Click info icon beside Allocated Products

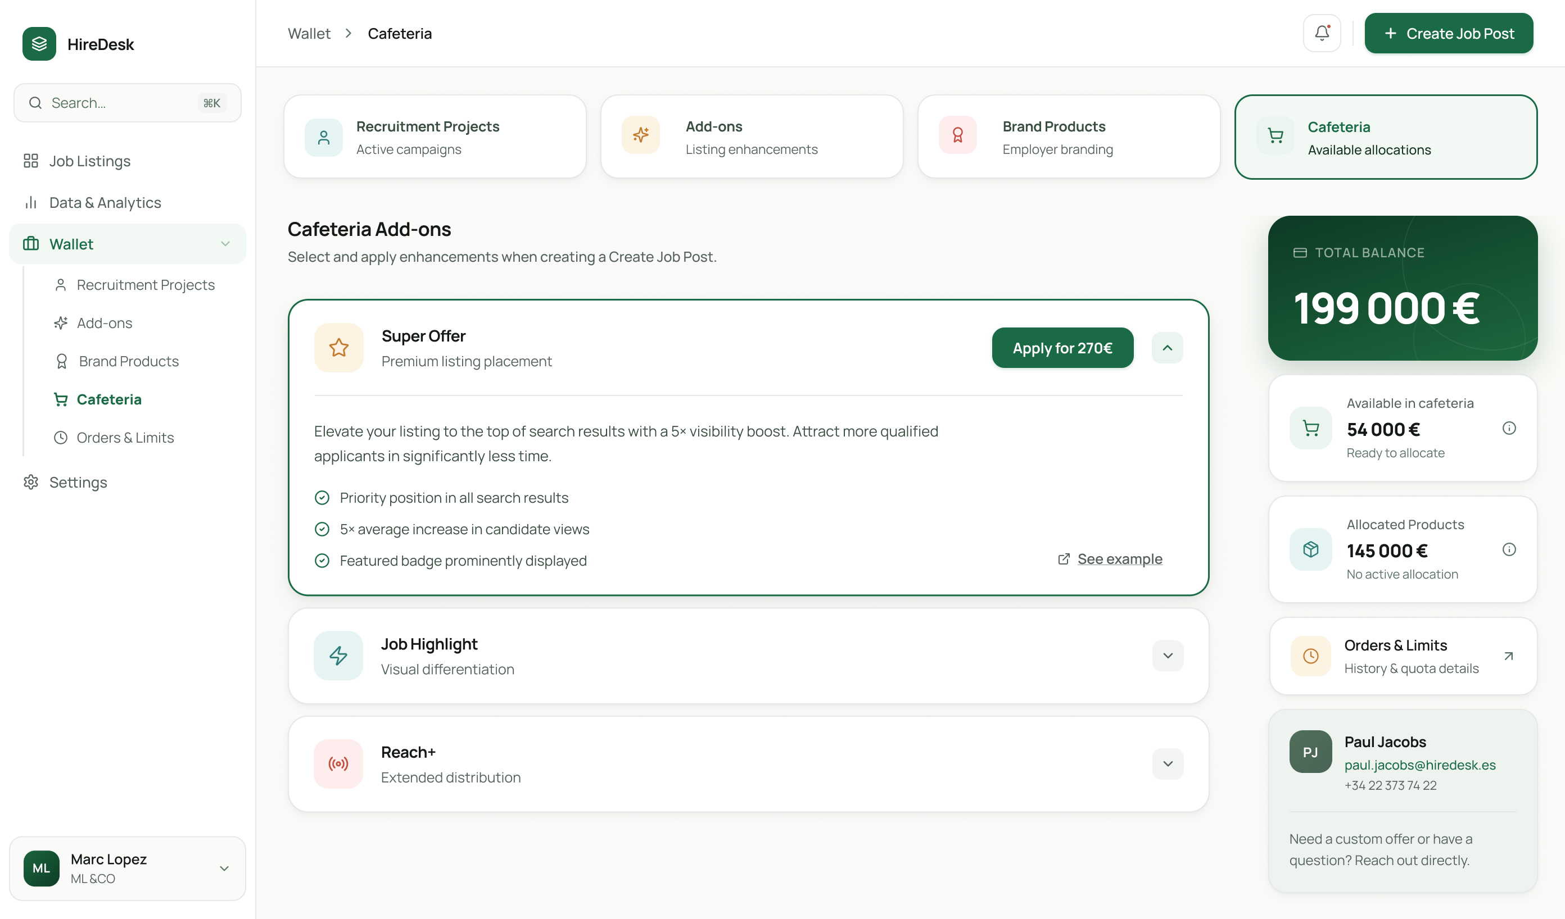(1508, 549)
